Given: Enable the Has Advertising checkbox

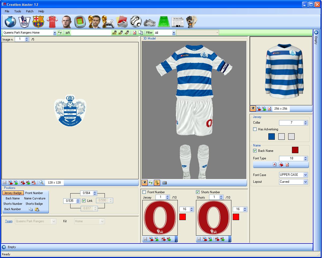Looking at the screenshot, I should (x=255, y=129).
